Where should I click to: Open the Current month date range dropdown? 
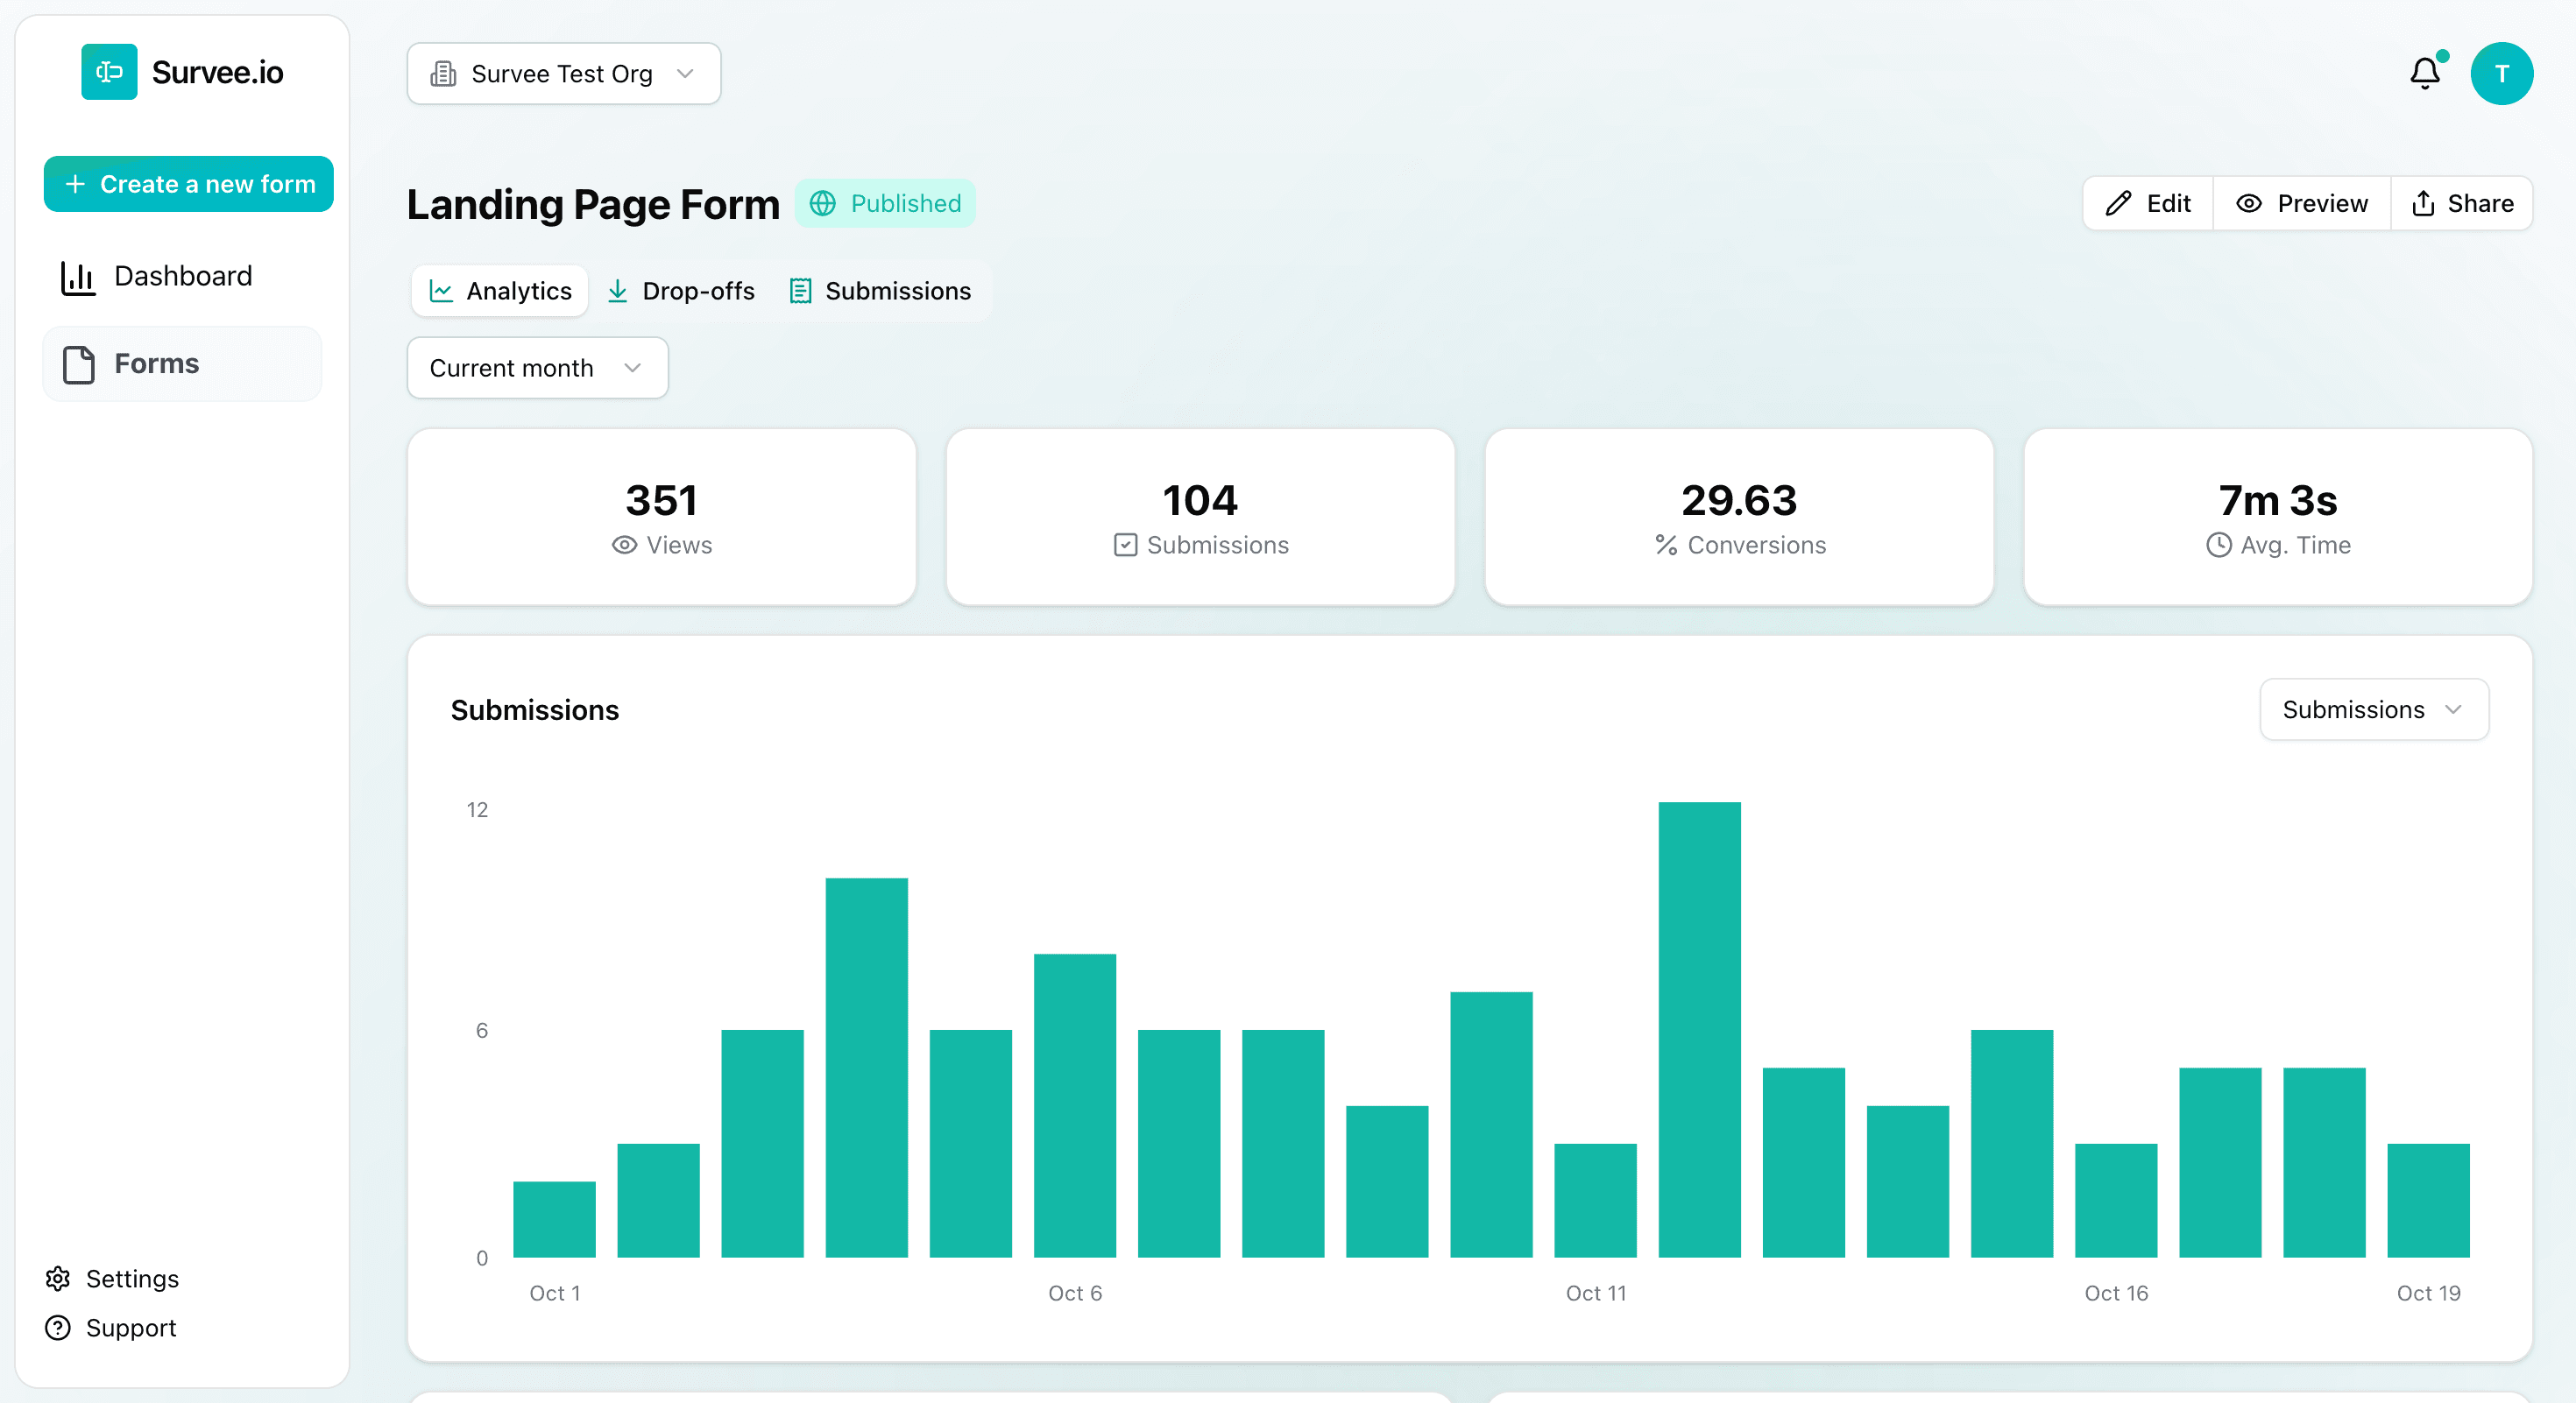coord(537,368)
